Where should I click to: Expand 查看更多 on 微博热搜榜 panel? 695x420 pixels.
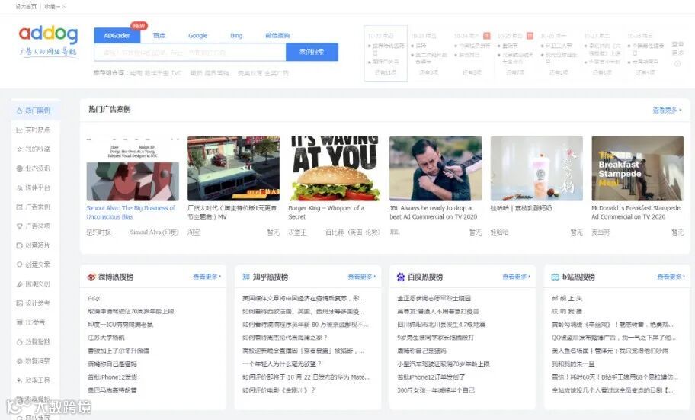[207, 277]
